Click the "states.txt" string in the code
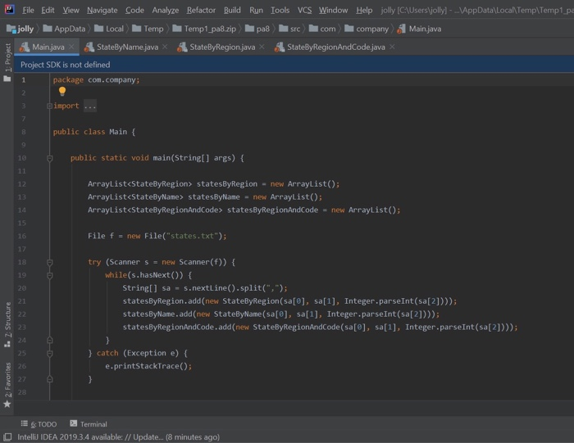Screen dimensions: 574x443 192,236
